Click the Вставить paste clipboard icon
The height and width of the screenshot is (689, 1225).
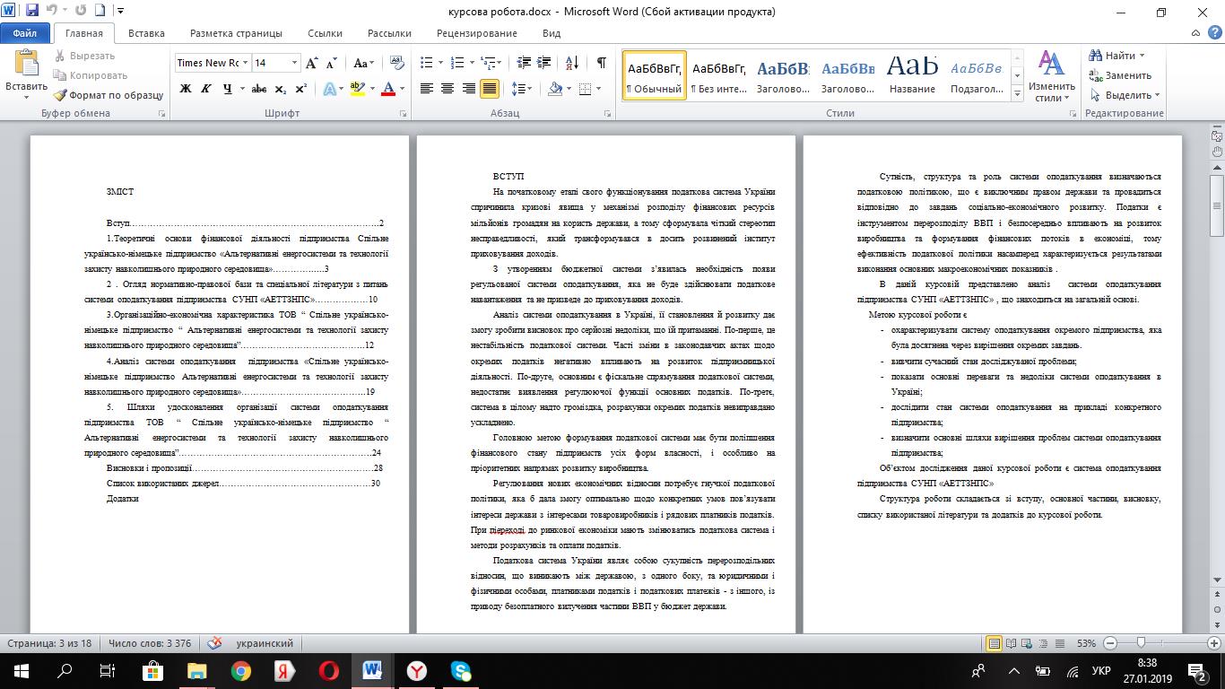coord(26,63)
